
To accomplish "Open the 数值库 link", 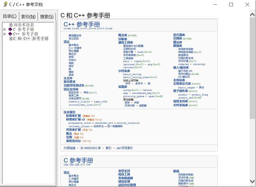I will [178, 46].
